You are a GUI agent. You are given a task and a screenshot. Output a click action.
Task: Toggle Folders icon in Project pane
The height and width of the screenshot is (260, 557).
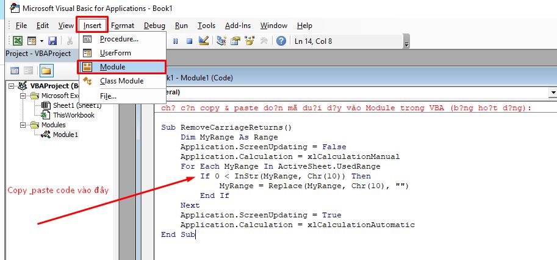click(46, 71)
